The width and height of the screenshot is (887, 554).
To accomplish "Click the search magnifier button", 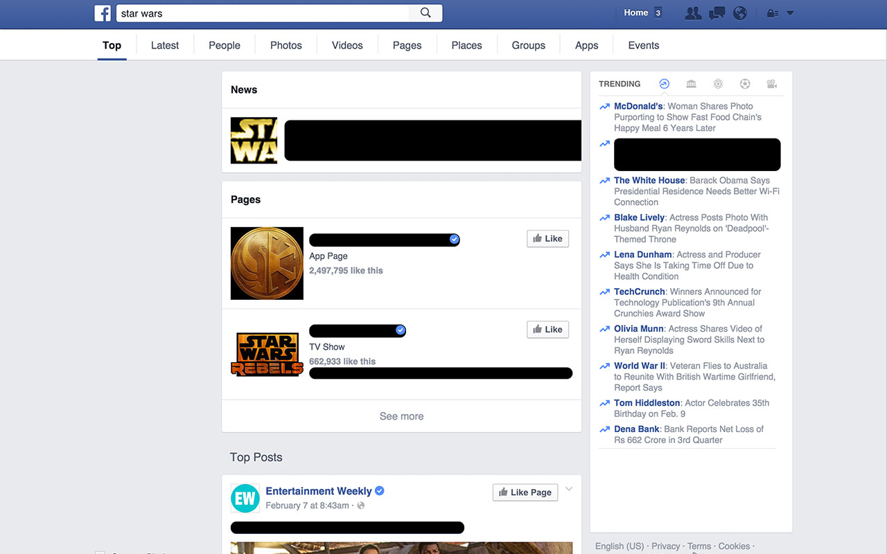I will click(x=425, y=13).
